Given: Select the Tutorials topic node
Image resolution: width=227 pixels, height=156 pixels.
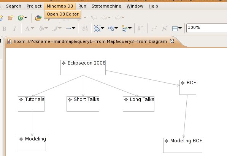Looking at the screenshot, I should pyautogui.click(x=31, y=104).
